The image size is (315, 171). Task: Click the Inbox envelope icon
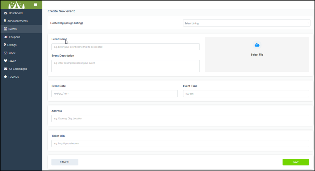[5, 53]
